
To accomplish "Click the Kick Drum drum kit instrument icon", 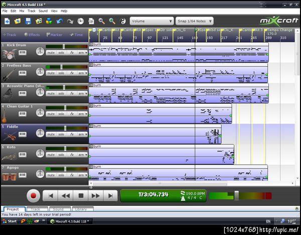I will [9, 54].
